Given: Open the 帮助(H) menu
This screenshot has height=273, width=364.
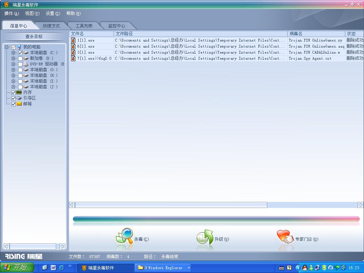Looking at the screenshot, I should tap(74, 14).
